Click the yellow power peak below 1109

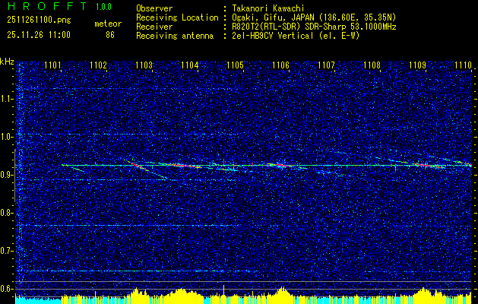click(x=424, y=296)
